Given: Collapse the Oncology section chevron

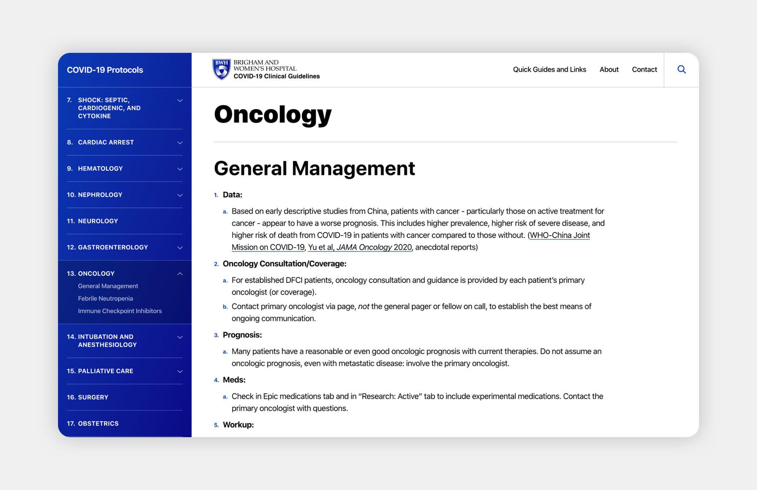Looking at the screenshot, I should coord(180,274).
